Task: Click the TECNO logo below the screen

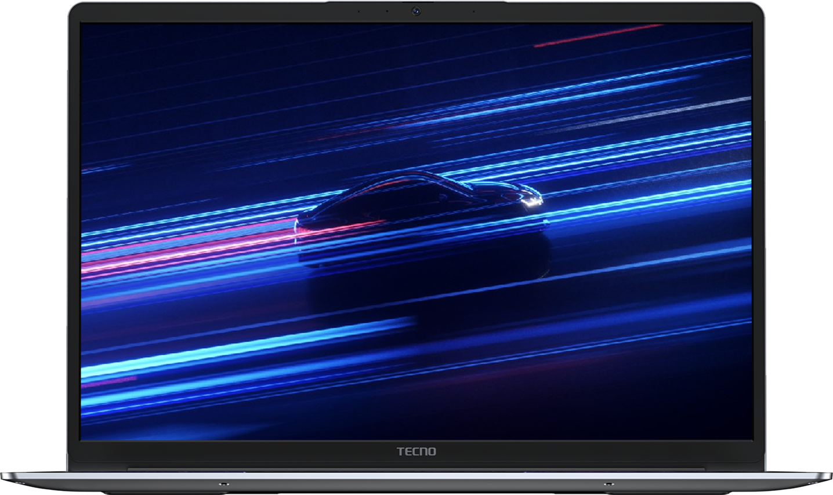Action: [416, 451]
